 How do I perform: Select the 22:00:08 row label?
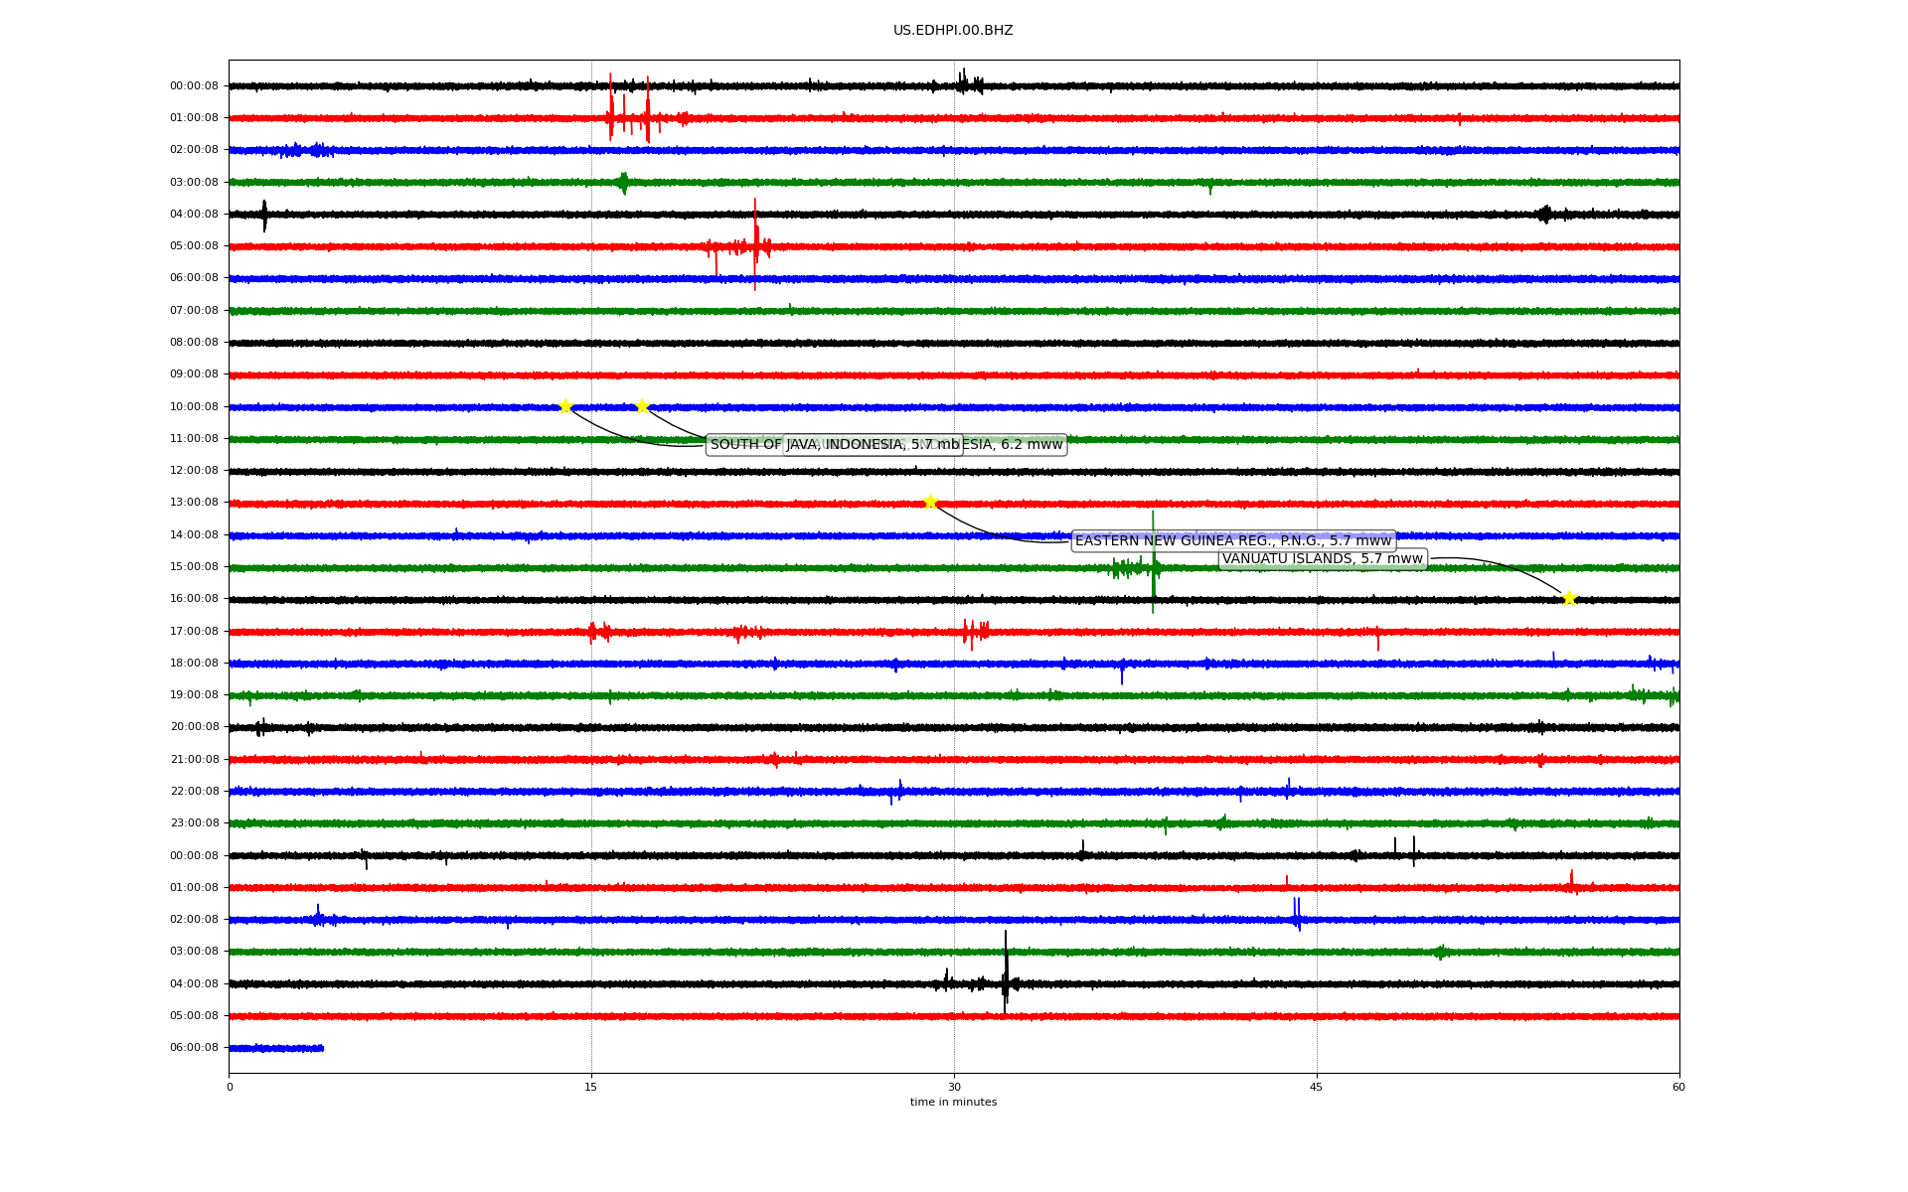[x=194, y=792]
